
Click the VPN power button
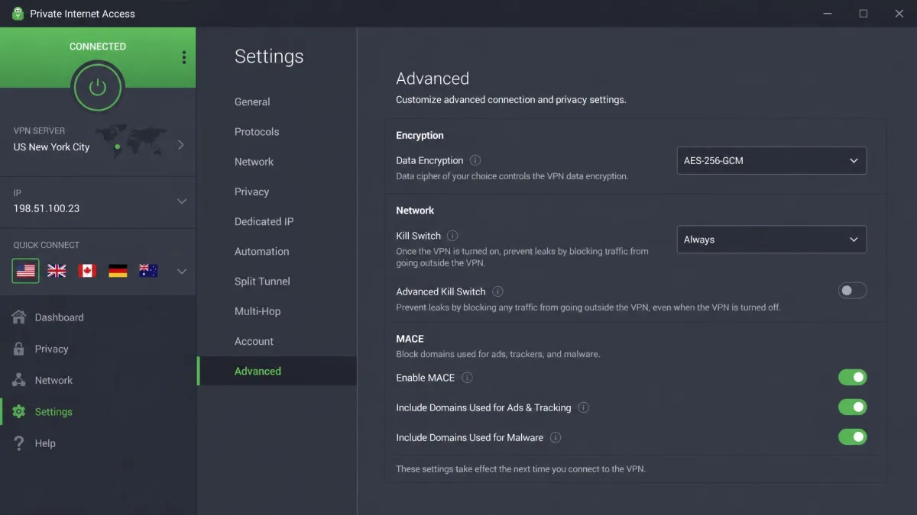(x=98, y=87)
